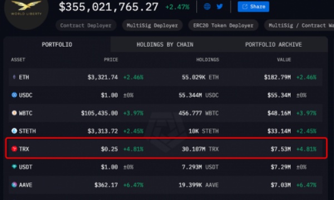Select the Contract Deployer tag
The image size is (334, 200).
pos(86,26)
